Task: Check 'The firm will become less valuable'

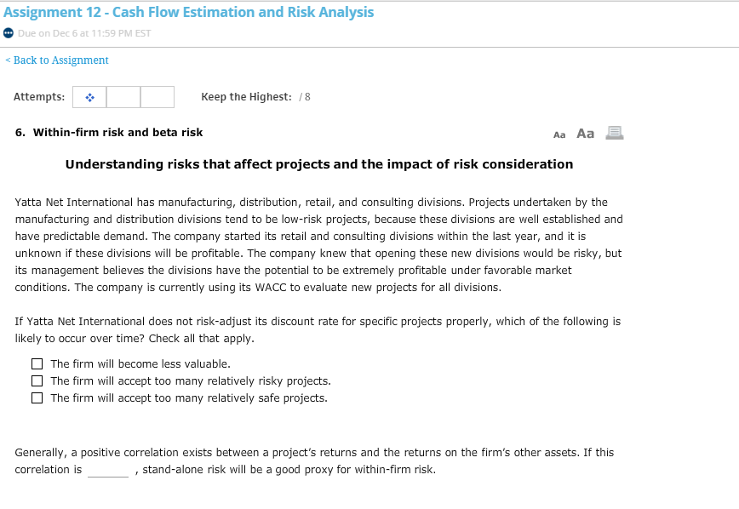Action: pyautogui.click(x=37, y=363)
